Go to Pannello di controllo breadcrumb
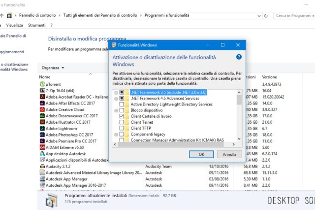 click(x=37, y=15)
